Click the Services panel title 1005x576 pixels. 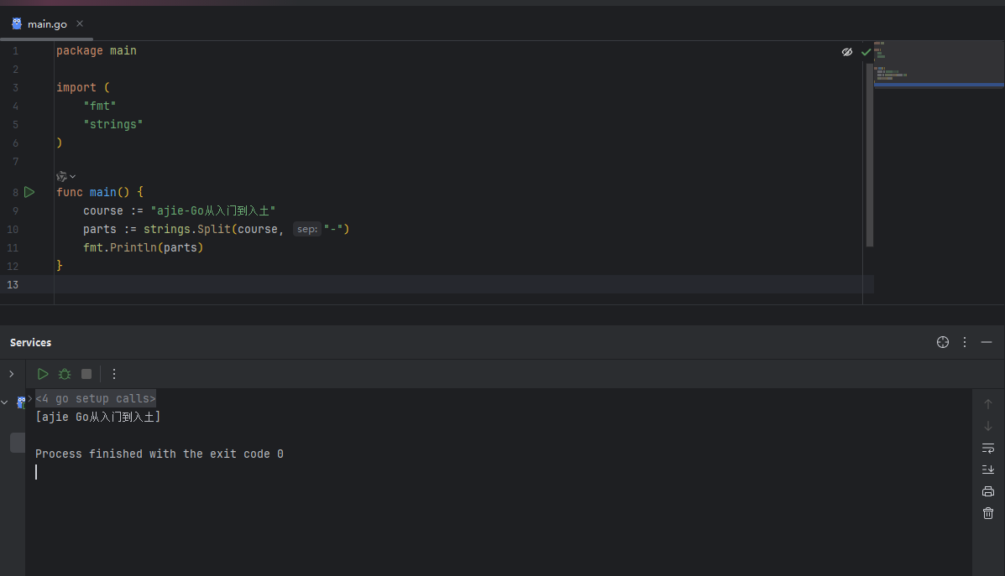pos(30,342)
